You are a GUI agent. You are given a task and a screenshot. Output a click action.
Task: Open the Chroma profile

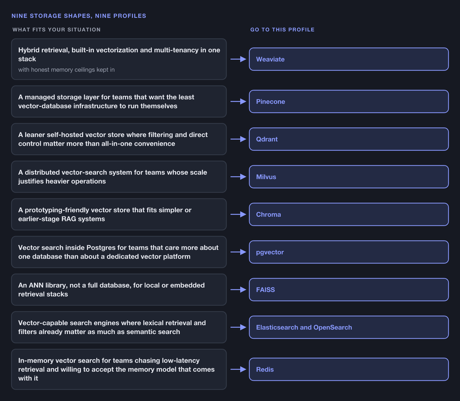point(349,214)
